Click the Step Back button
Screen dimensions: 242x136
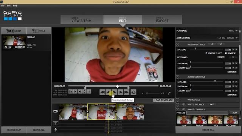[109, 92]
